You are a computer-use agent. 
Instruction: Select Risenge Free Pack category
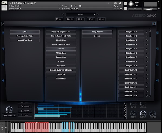(25, 36)
